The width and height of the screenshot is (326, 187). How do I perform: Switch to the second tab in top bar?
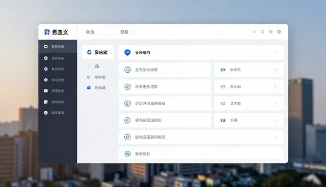coord(124,32)
